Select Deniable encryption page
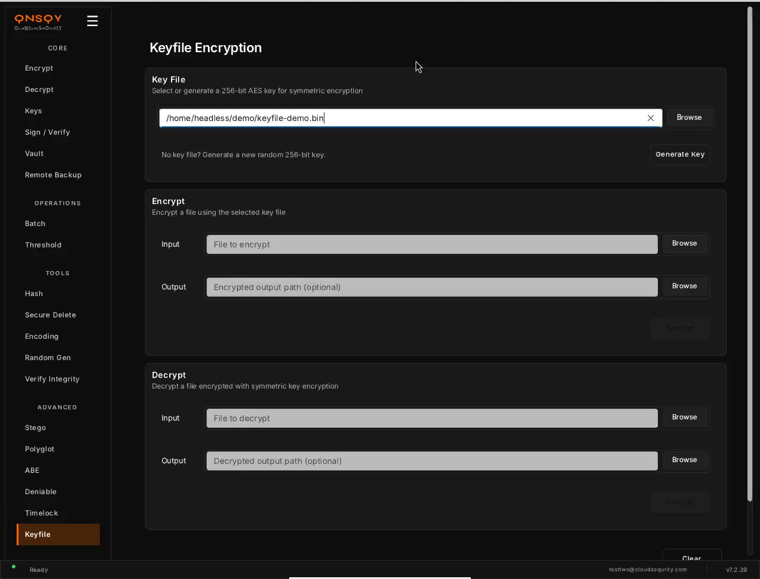 click(x=58, y=492)
